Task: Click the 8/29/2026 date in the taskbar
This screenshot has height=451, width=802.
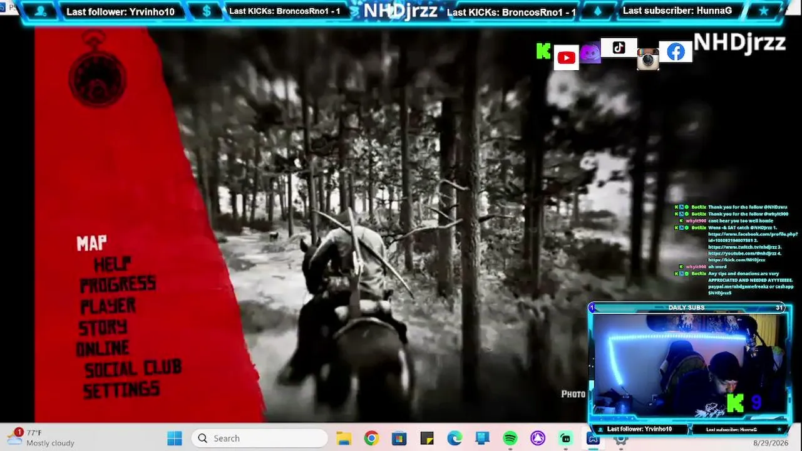Action: tap(772, 443)
